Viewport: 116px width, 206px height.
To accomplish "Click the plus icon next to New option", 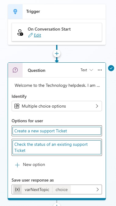I will 17,165.
